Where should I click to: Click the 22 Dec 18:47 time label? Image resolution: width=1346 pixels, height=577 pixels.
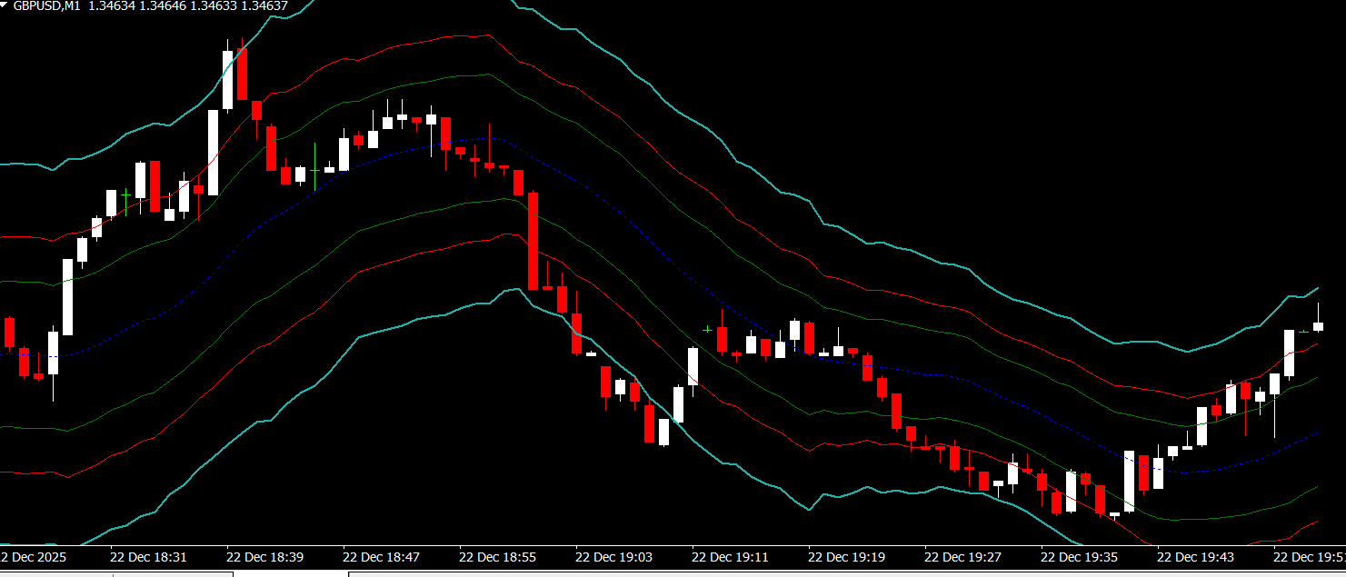381,556
